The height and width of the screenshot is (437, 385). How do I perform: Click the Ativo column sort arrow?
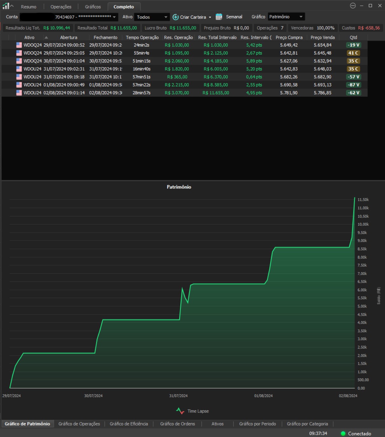(46, 38)
